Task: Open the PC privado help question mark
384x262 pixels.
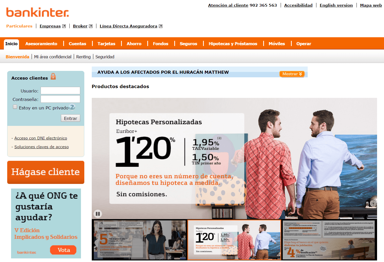Action: click(x=72, y=107)
